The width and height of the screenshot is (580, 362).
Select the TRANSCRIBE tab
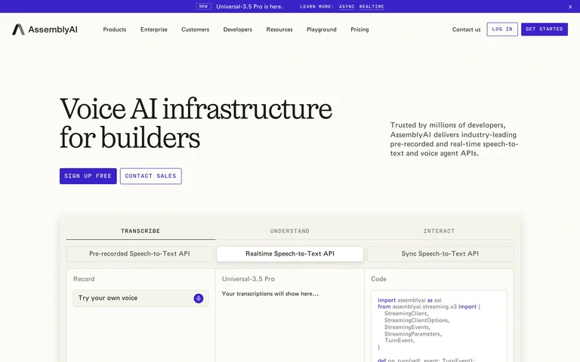(140, 232)
